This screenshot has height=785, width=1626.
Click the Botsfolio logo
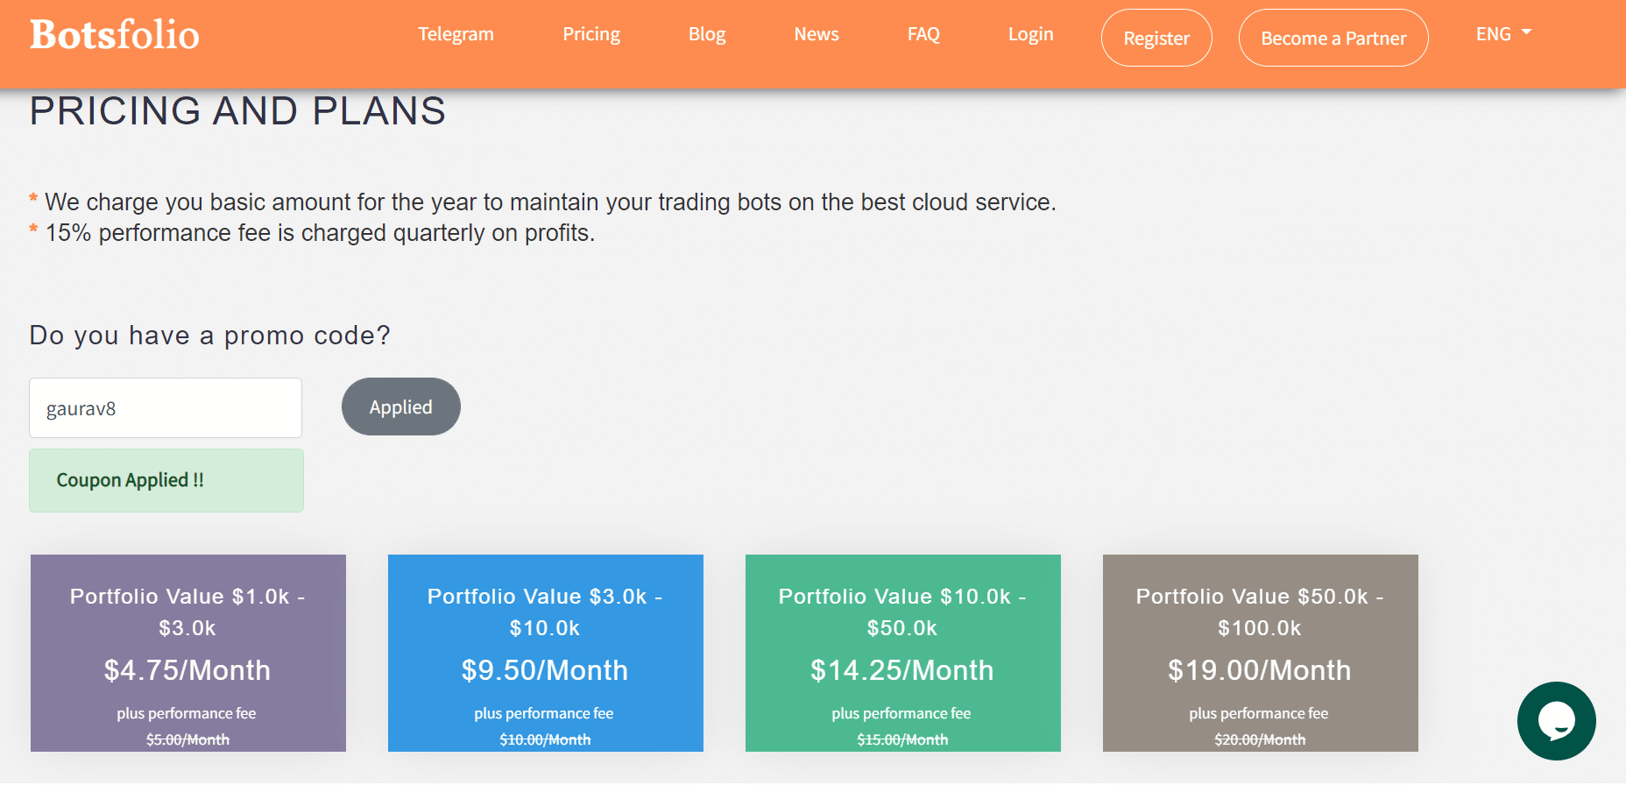115,35
